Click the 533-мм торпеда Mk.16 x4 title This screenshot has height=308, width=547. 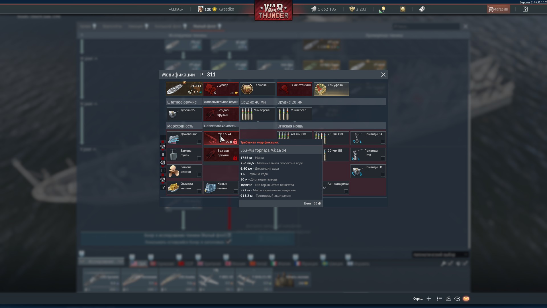263,150
